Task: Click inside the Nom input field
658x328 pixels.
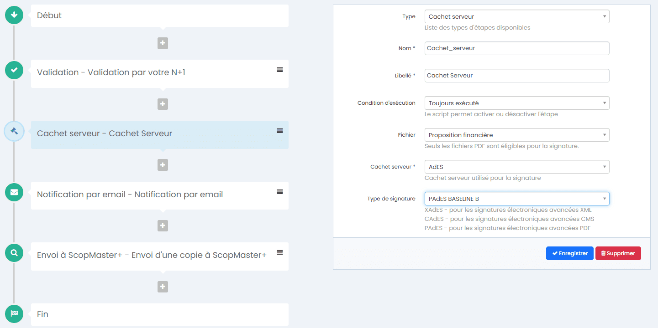Action: (516, 48)
